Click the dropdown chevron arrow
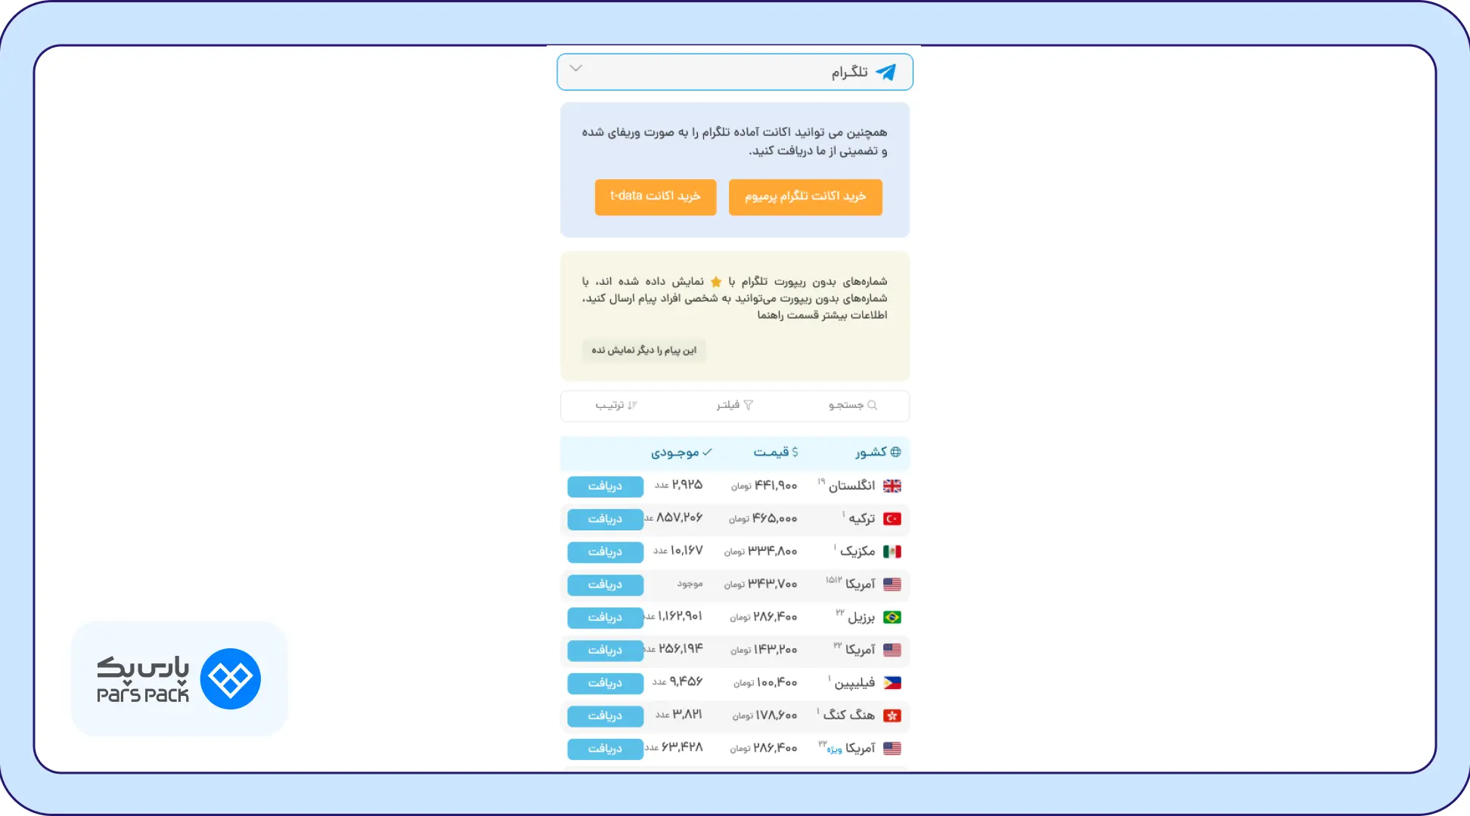This screenshot has width=1470, height=816. pos(576,68)
